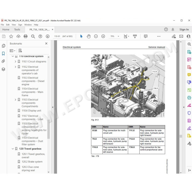Close the Bookmarks panel
Screen dimensions: 192x192
tap(46, 43)
